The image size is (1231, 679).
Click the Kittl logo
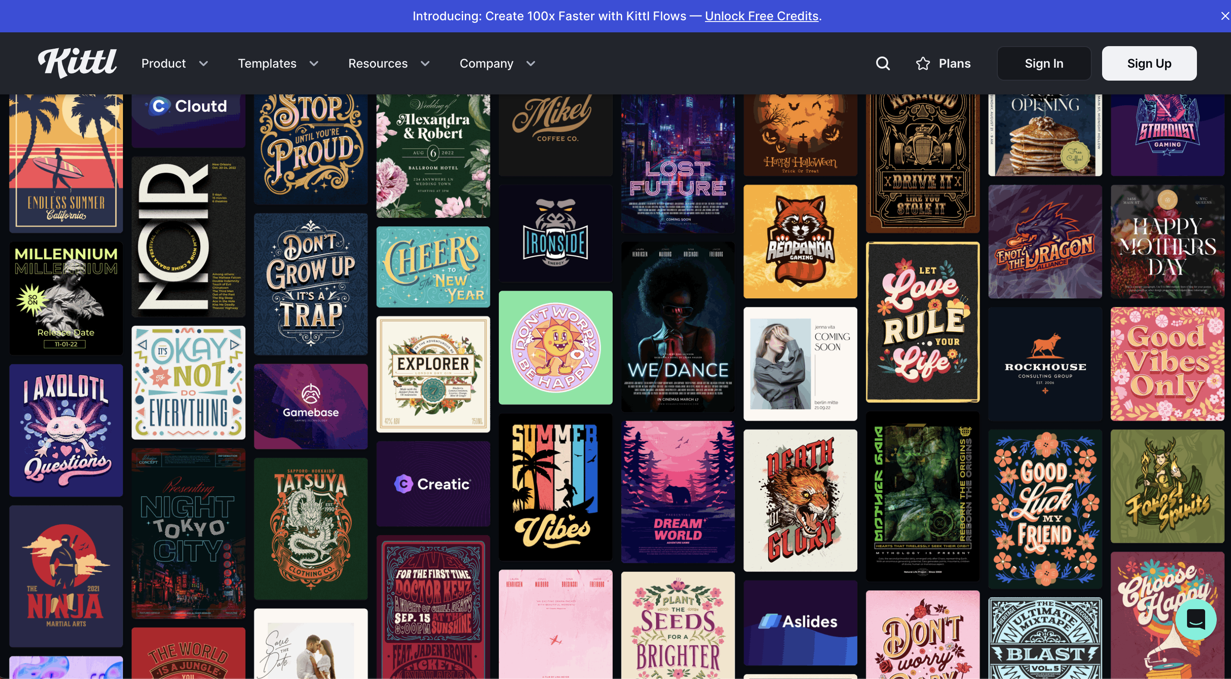tap(78, 63)
